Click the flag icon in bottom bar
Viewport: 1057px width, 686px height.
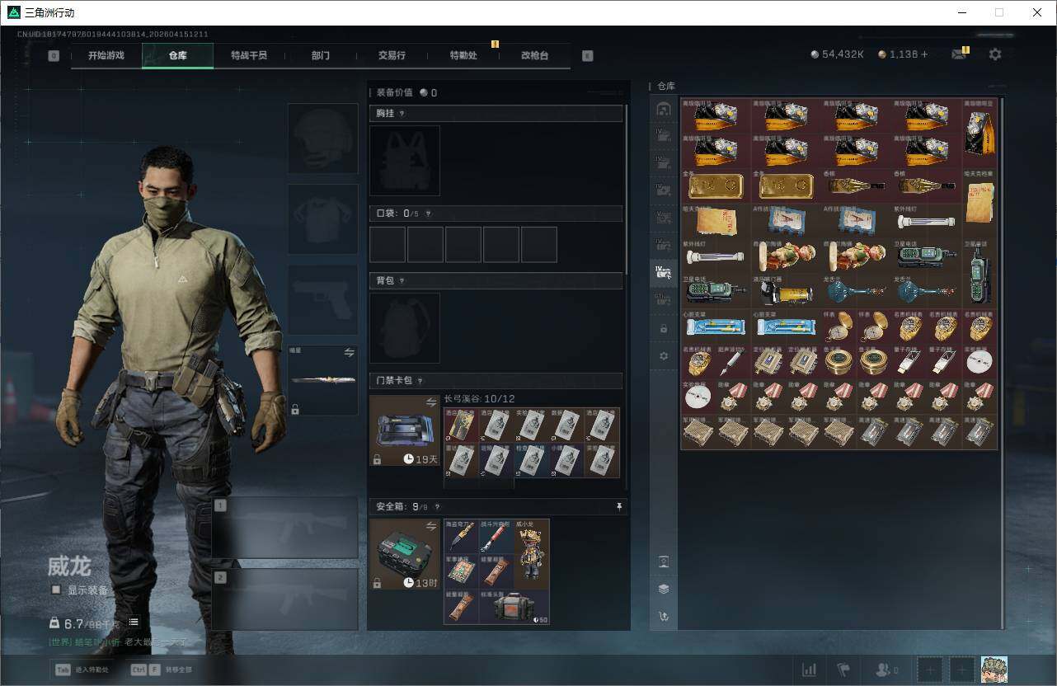pos(843,670)
